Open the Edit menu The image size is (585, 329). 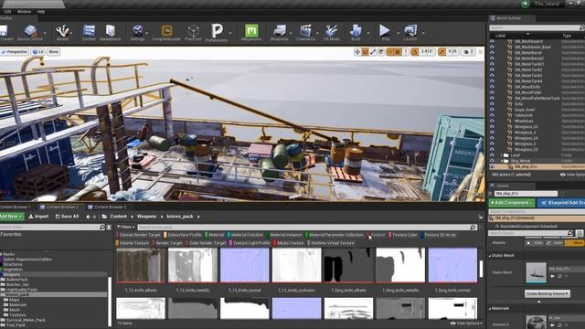pos(7,12)
